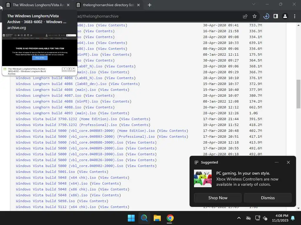Open Vista build 5000 (vbl_core.040902-2000).iso
This screenshot has width=301, height=225.
tap(69, 166)
